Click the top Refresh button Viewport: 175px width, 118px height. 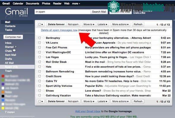point(138,24)
